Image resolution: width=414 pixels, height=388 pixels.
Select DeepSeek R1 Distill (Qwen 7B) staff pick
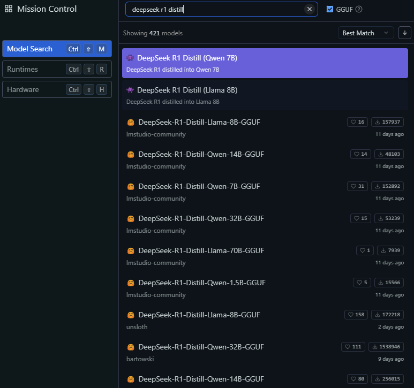point(265,63)
